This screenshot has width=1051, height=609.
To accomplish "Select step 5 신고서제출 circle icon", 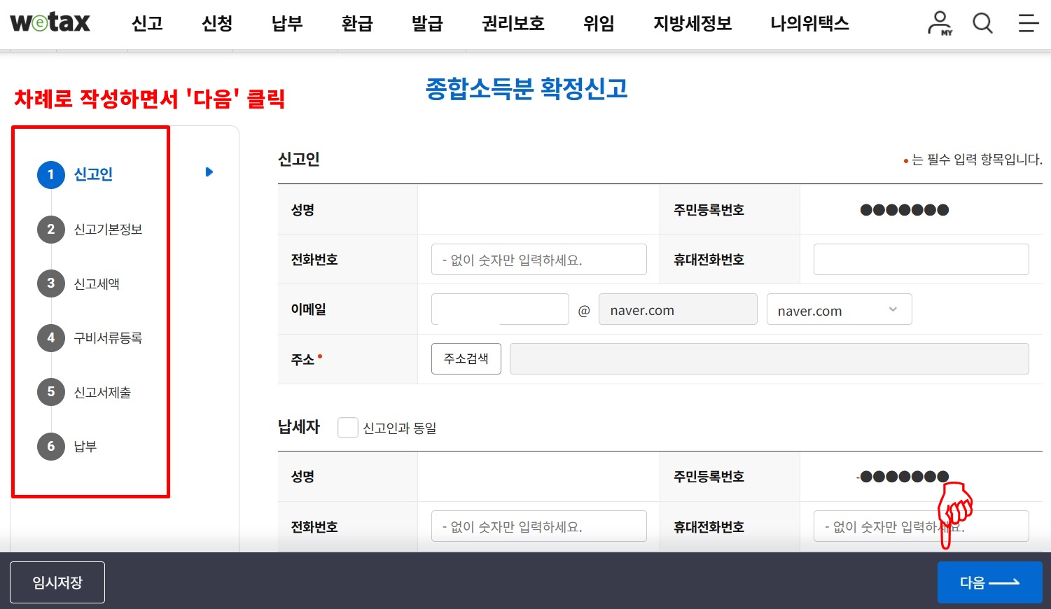I will point(50,392).
